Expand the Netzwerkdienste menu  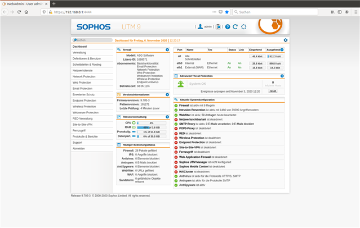coord(92,71)
